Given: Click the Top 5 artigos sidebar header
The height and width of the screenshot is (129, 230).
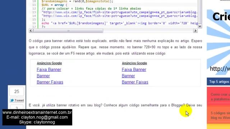Looking at the screenshot, I should pos(218,82).
